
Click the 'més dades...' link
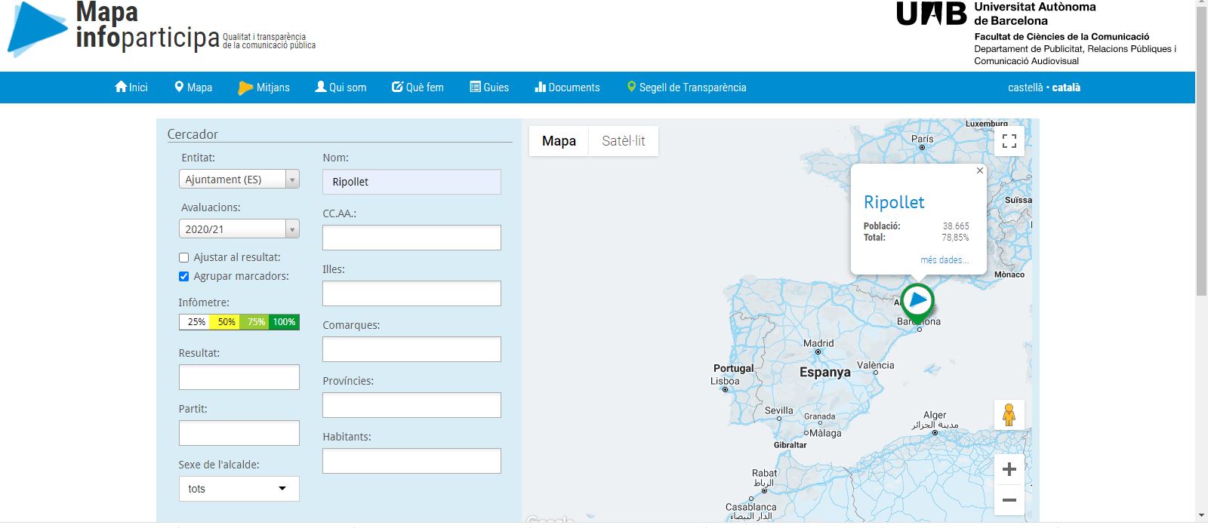pyautogui.click(x=944, y=260)
